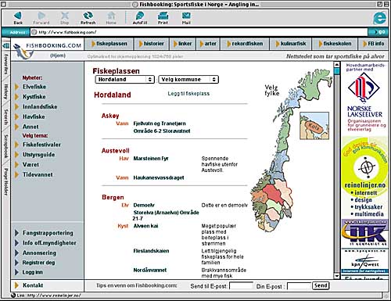Open the Hordaland county dropdown
Viewport: 391px width, 301px height.
125,80
